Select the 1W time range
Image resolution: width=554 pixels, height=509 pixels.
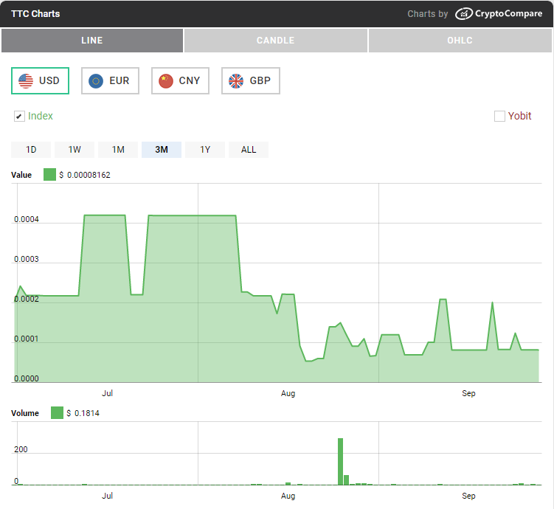pos(75,150)
